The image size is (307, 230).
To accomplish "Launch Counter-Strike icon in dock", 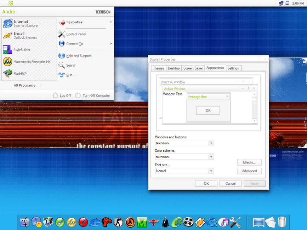I will [x=119, y=223].
